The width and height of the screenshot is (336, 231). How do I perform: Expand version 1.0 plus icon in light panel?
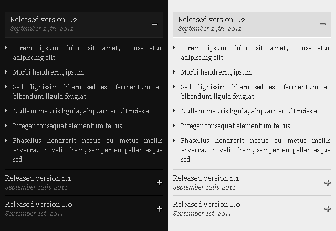328,209
